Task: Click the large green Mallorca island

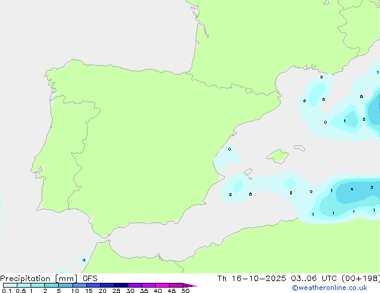Action: coord(278,156)
